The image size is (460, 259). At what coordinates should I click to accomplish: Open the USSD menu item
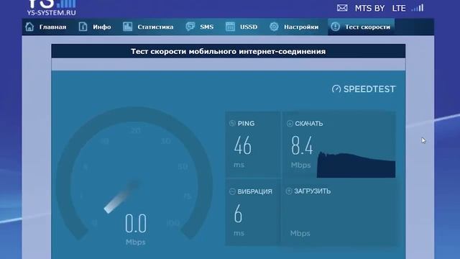tap(249, 27)
